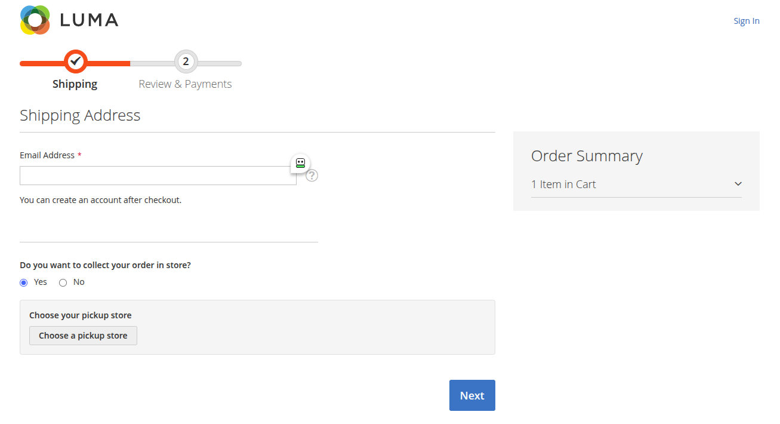
Task: Click the blue Next button
Action: 472,395
